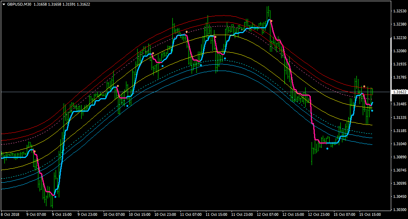
Task: Click the 1.30300 label on the price axis
Action: point(400,209)
